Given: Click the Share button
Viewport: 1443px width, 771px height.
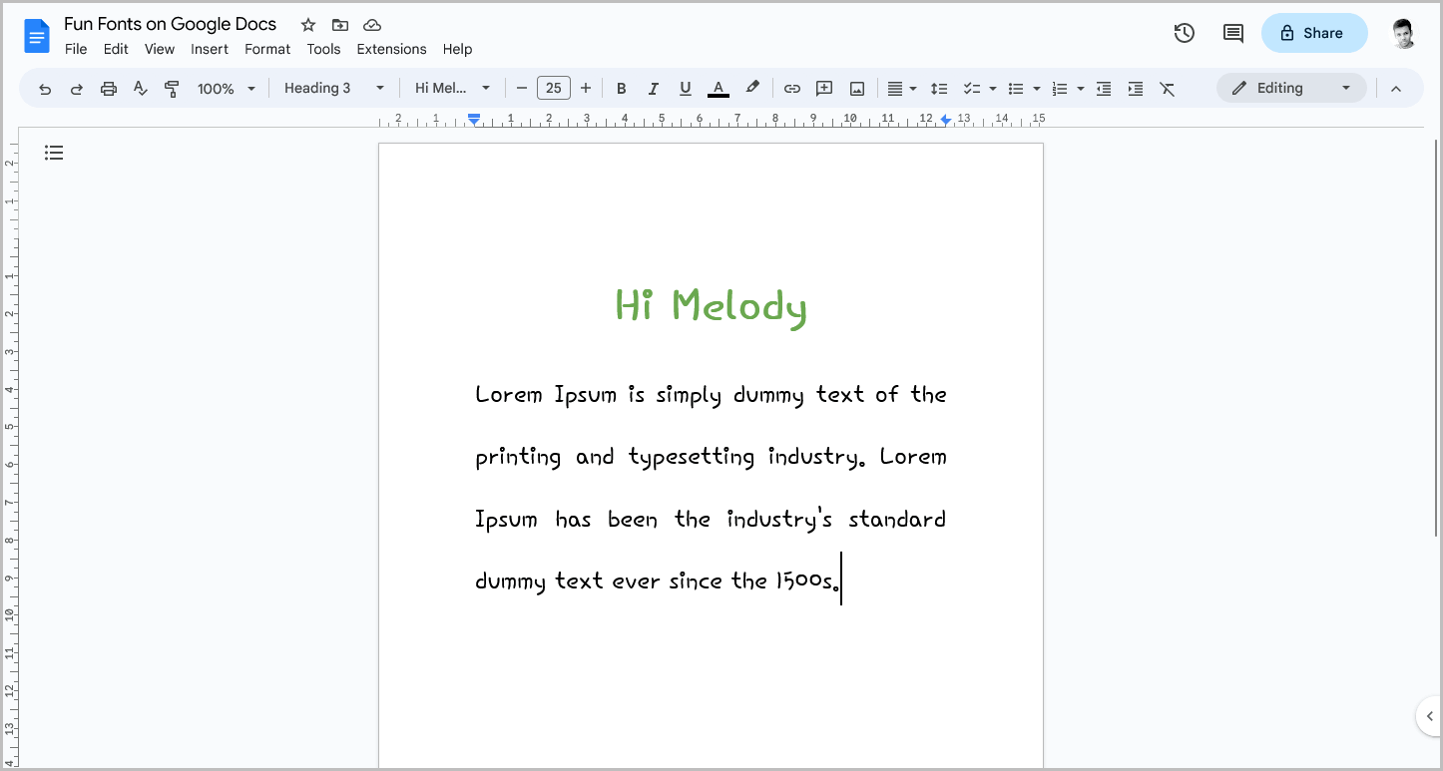Looking at the screenshot, I should (1314, 33).
